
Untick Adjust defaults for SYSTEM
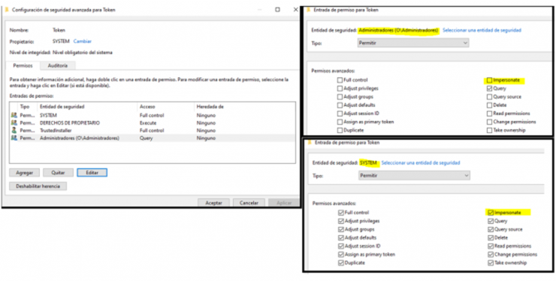(x=341, y=237)
